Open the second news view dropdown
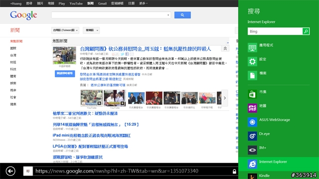 (91, 30)
